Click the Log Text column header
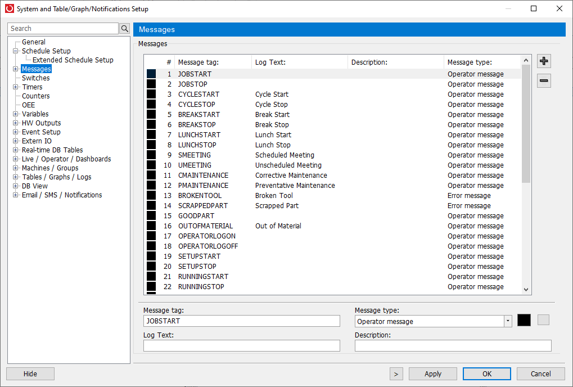The width and height of the screenshot is (573, 387). coord(300,62)
